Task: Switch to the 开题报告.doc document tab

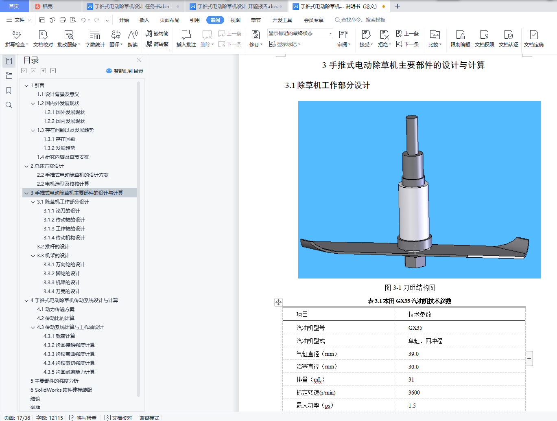Action: pyautogui.click(x=236, y=7)
